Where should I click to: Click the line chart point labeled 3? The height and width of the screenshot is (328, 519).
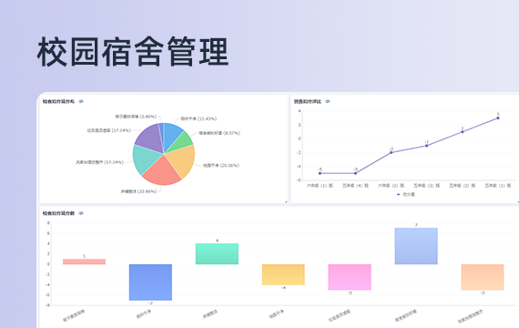pyautogui.click(x=498, y=118)
